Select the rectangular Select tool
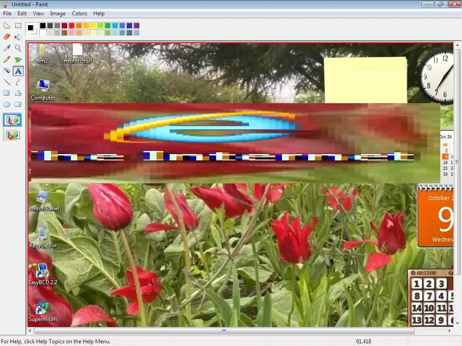462x346 pixels. tap(18, 26)
